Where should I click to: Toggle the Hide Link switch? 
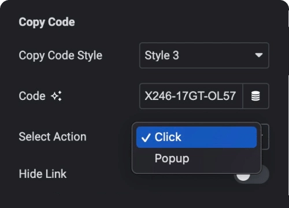coord(252,175)
